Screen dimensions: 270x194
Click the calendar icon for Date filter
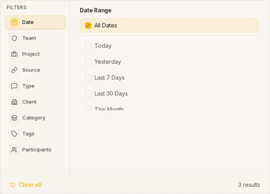pyautogui.click(x=14, y=22)
